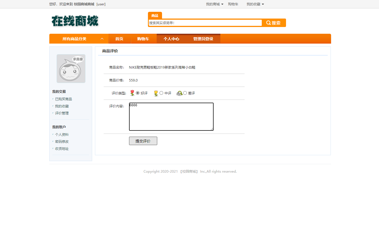Select the 差评 radio button
Image resolution: width=379 pixels, height=230 pixels.
185,93
